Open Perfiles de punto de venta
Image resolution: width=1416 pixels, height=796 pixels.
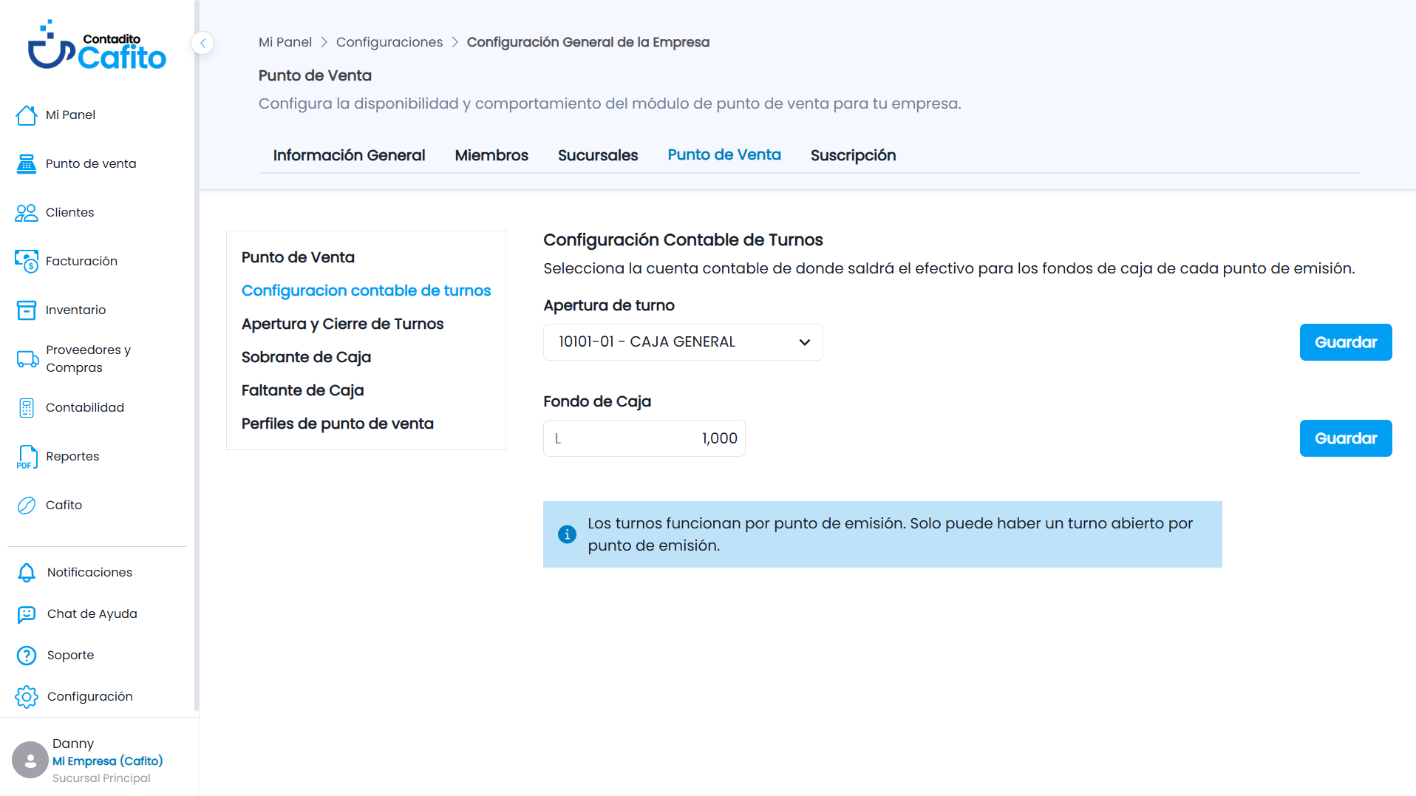(x=337, y=423)
